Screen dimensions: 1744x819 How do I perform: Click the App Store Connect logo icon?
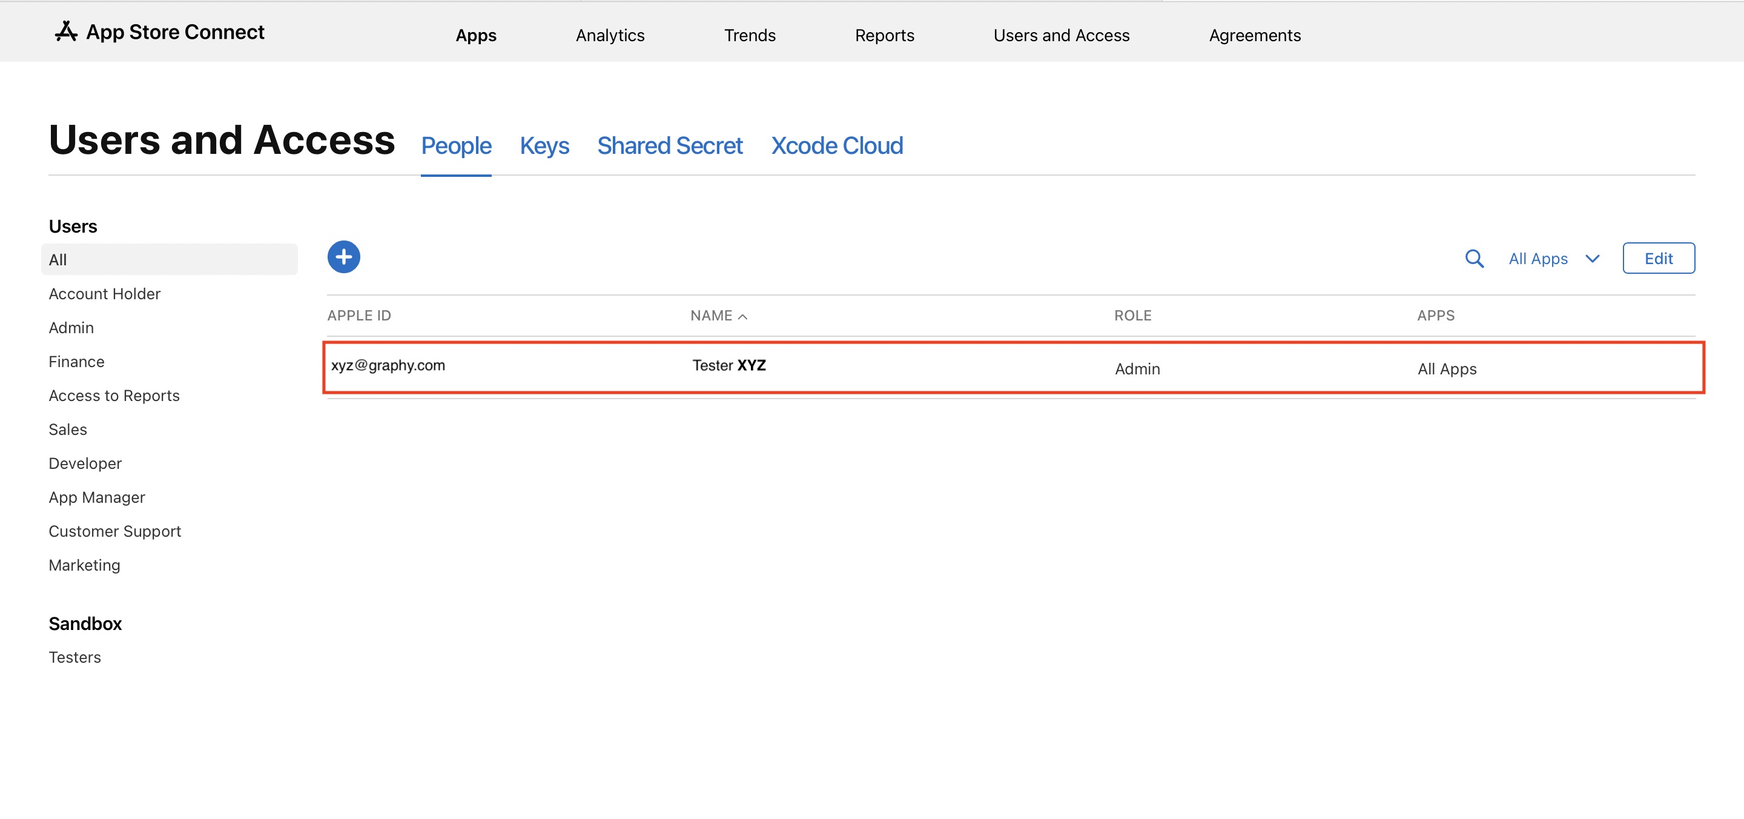tap(65, 31)
